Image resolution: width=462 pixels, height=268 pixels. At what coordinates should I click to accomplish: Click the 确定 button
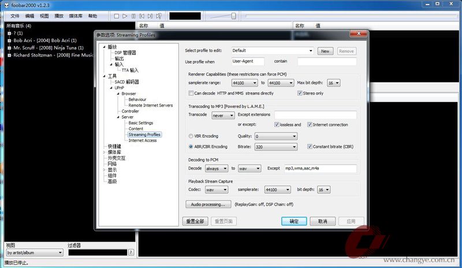coord(294,221)
